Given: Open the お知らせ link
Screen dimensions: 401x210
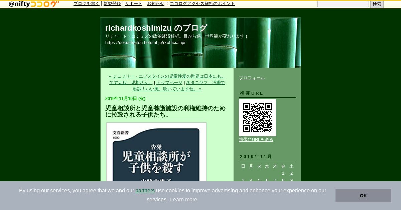Looking at the screenshot, I should coord(156,4).
